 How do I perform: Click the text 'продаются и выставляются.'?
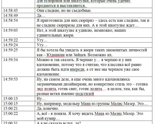(61, 6)
